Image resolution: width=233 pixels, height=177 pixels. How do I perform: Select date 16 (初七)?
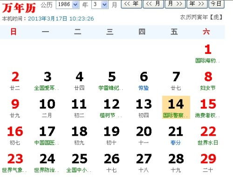point(15,135)
